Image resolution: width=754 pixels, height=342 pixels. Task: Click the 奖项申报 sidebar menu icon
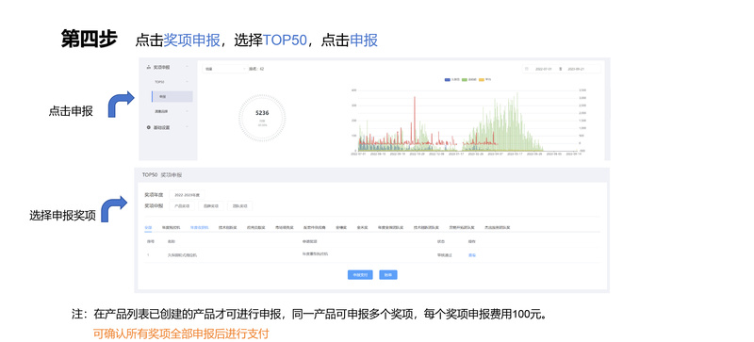pyautogui.click(x=149, y=67)
